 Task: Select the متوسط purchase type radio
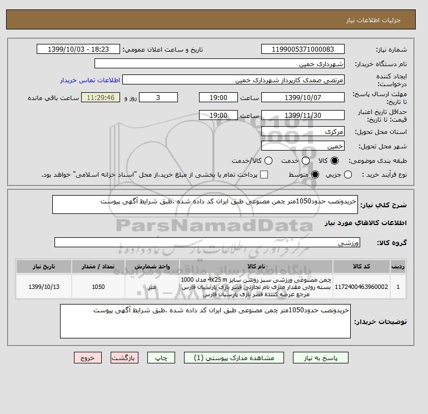[x=315, y=174]
